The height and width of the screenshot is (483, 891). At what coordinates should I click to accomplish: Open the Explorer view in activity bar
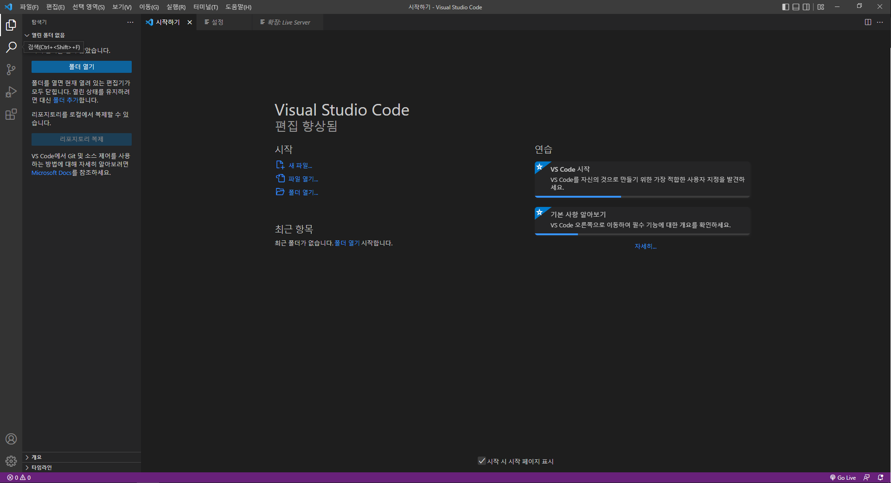click(11, 25)
